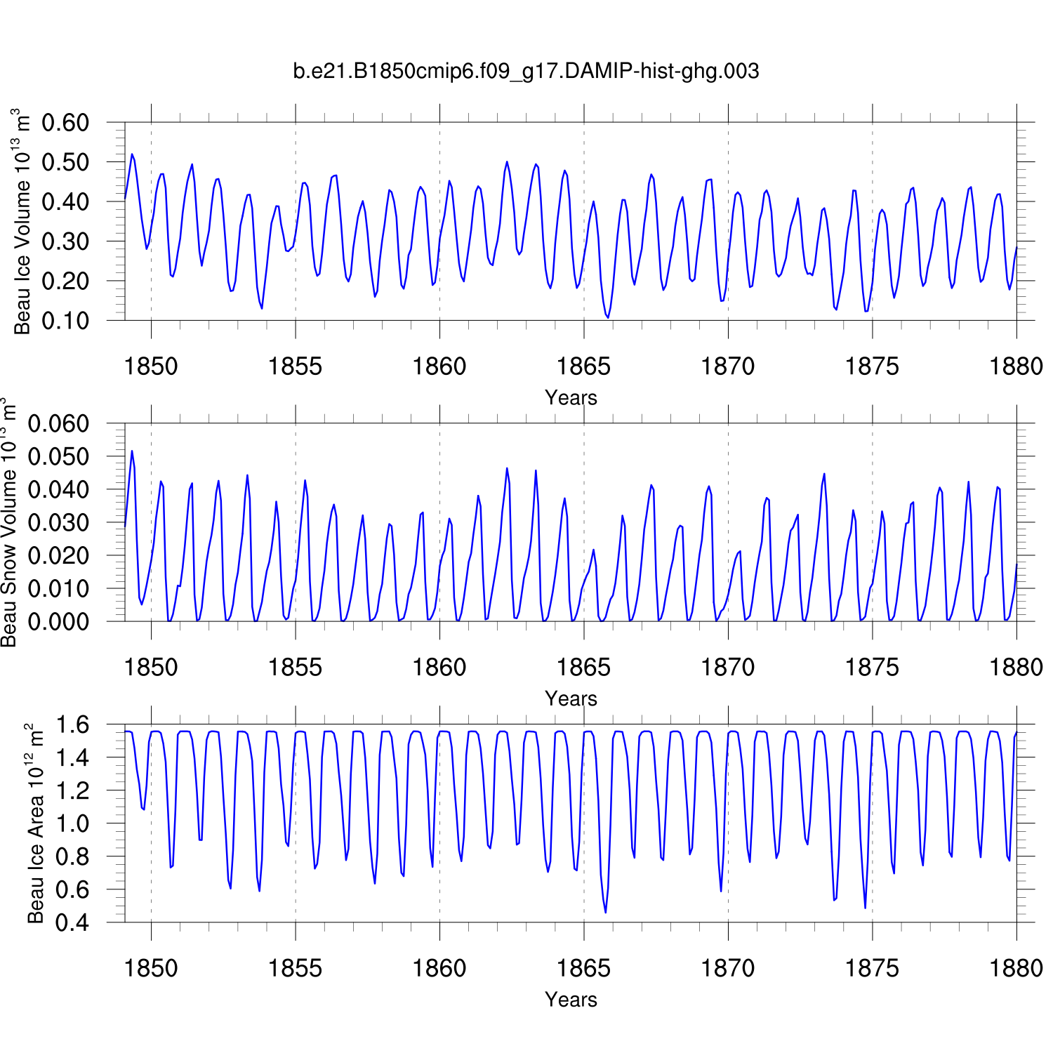Click the 0.60 tick label on ice volume axis

coord(65,123)
